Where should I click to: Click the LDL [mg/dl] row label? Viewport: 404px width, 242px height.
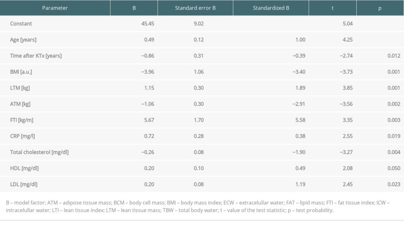pos(24,184)
